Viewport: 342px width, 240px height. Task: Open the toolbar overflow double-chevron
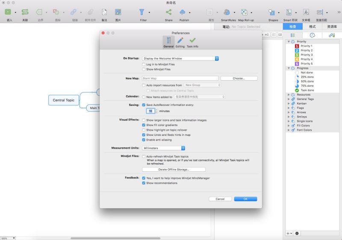(339, 12)
